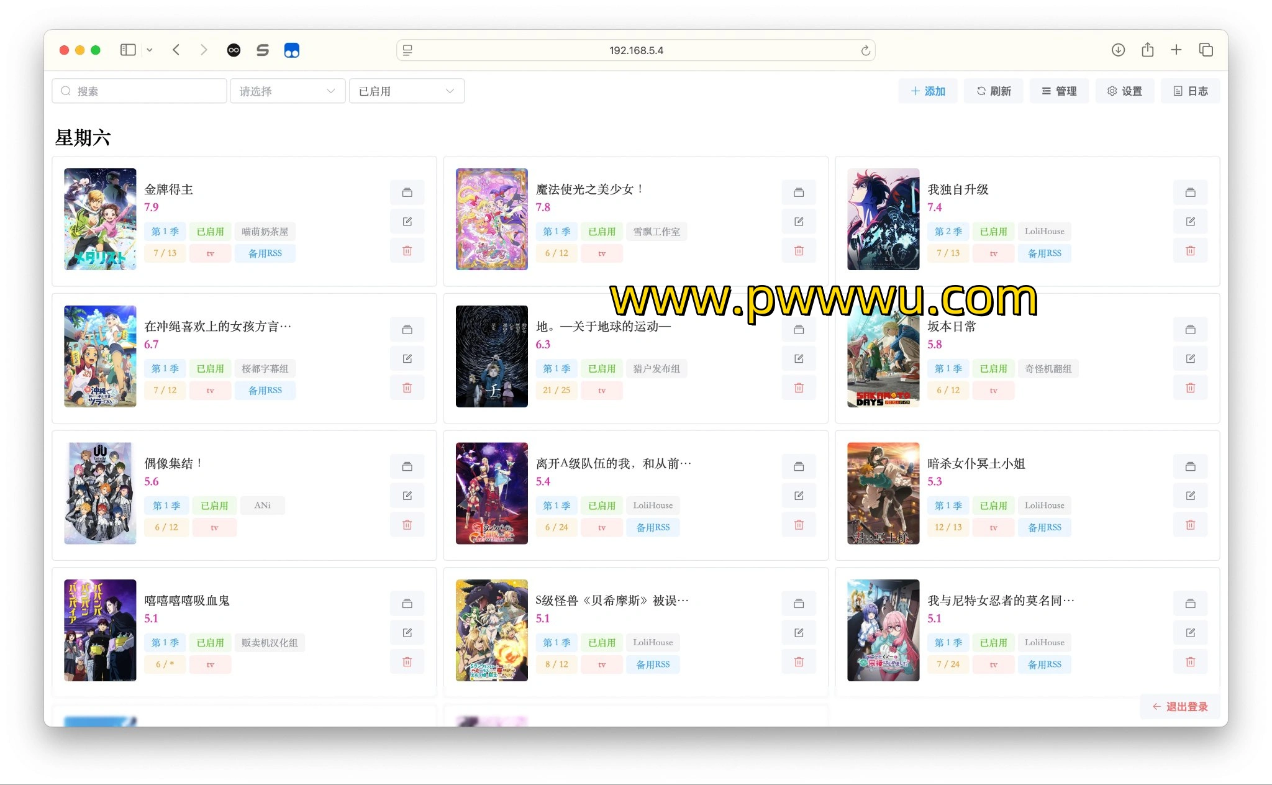Viewport: 1272px width, 785px height.
Task: Toggle the Safari sidebar
Action: (x=128, y=50)
